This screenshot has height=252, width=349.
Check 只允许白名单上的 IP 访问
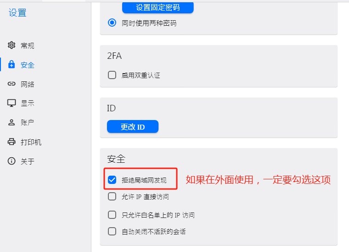pyautogui.click(x=112, y=215)
